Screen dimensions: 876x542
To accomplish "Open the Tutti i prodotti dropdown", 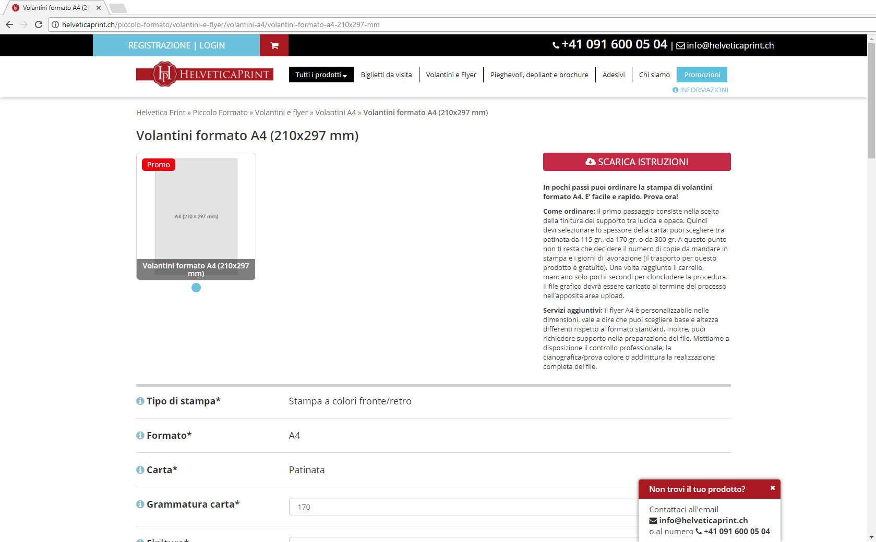I will [x=321, y=75].
